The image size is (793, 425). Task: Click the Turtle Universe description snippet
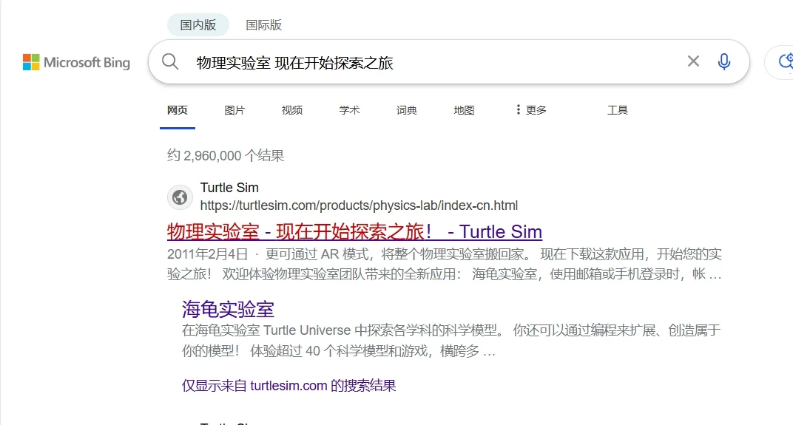[x=451, y=341]
